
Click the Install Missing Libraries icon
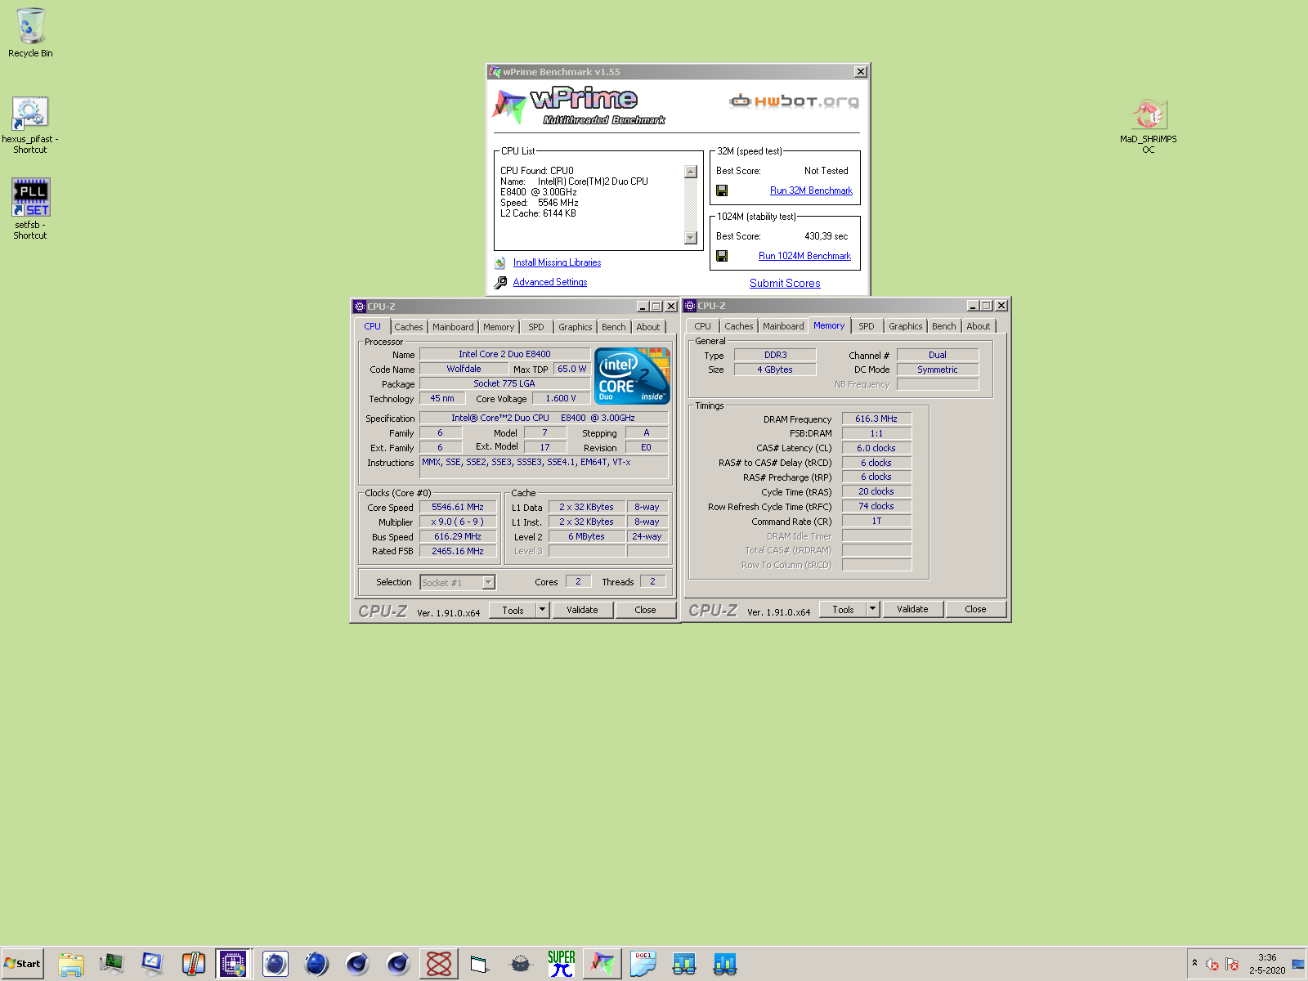(499, 262)
